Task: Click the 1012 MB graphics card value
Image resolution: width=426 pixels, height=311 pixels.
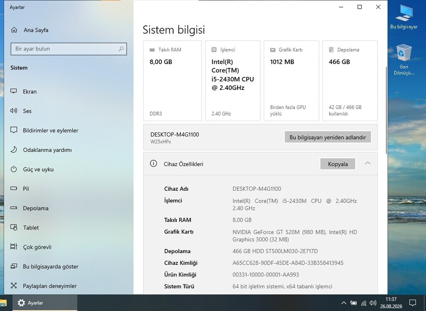Action: [x=282, y=62]
